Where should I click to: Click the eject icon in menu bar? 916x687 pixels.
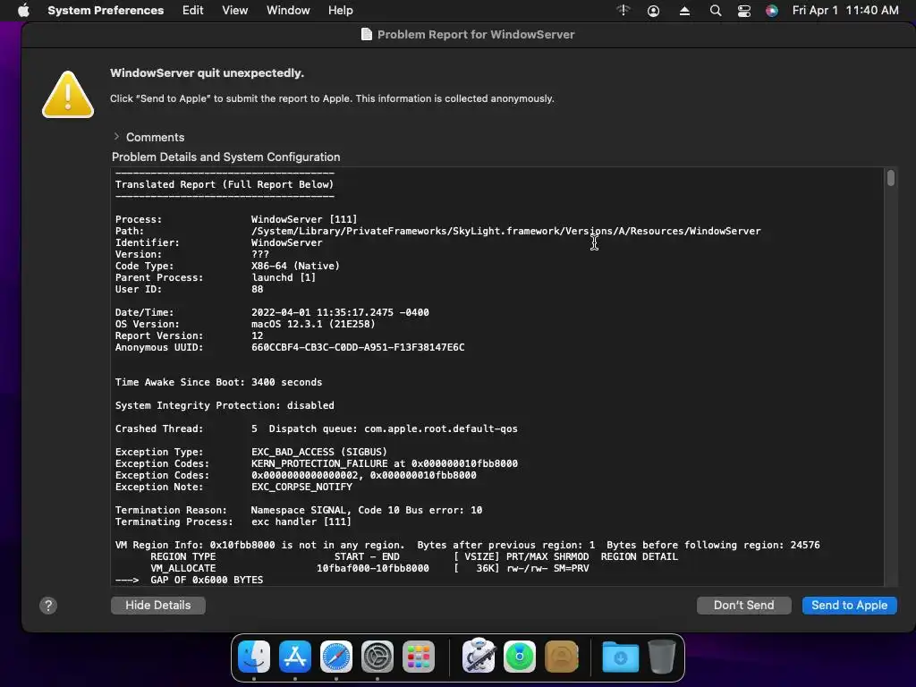684,11
